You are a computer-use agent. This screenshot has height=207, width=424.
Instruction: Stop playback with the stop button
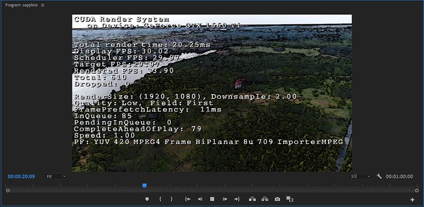[213, 199]
